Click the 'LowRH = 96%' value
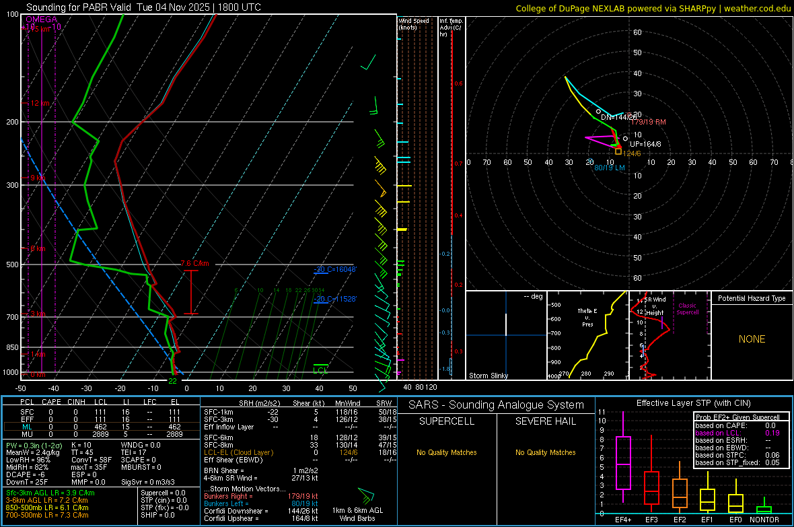This screenshot has height=527, width=794. [x=28, y=460]
